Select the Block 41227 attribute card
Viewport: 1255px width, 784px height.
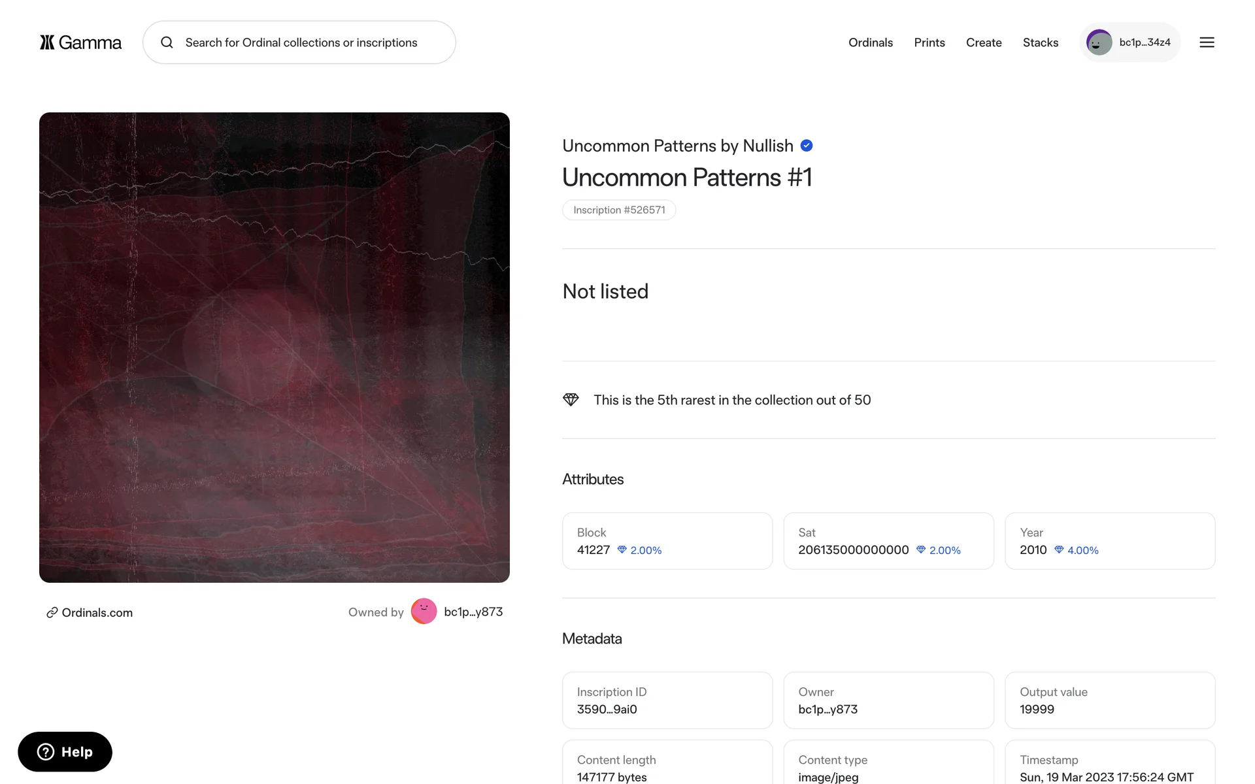(x=667, y=541)
